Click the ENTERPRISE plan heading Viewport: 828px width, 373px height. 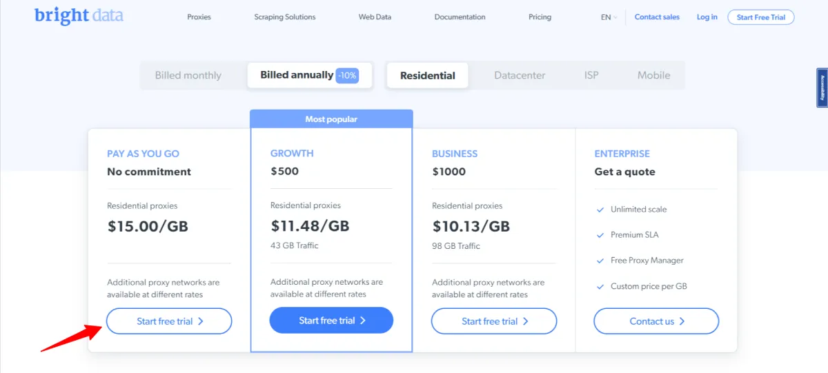(x=622, y=154)
